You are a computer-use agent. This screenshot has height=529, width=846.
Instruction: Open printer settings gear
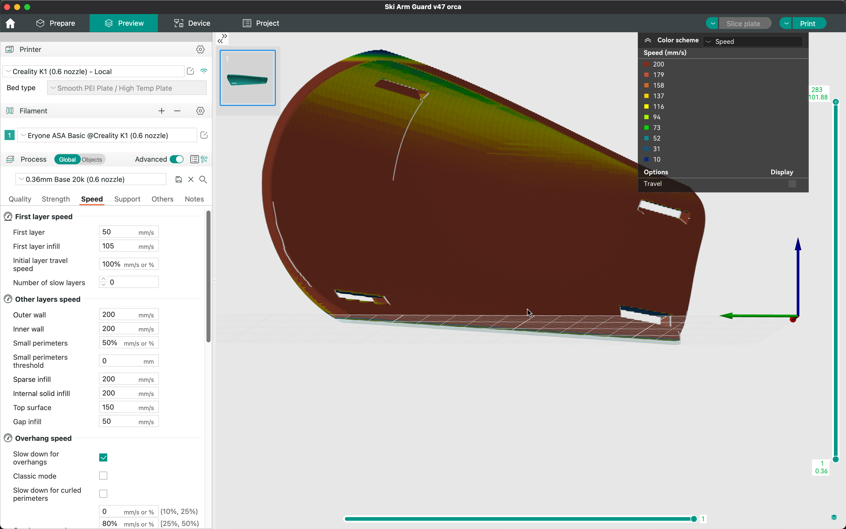point(200,49)
